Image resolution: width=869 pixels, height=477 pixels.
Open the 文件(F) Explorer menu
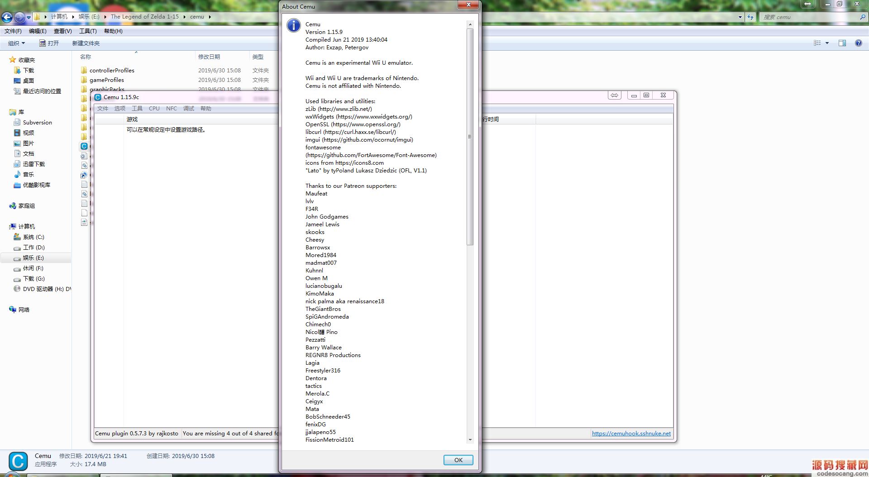[13, 31]
